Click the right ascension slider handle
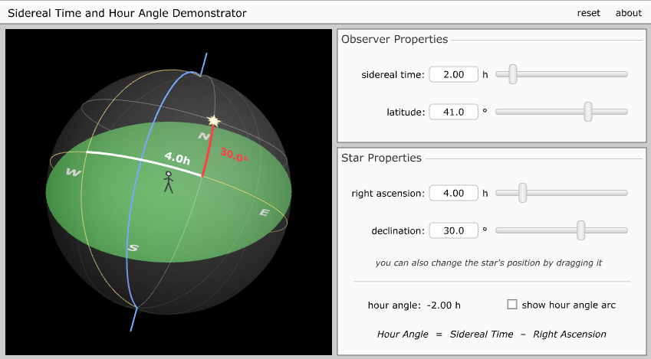Viewport: 651px width, 359px height. [x=522, y=193]
